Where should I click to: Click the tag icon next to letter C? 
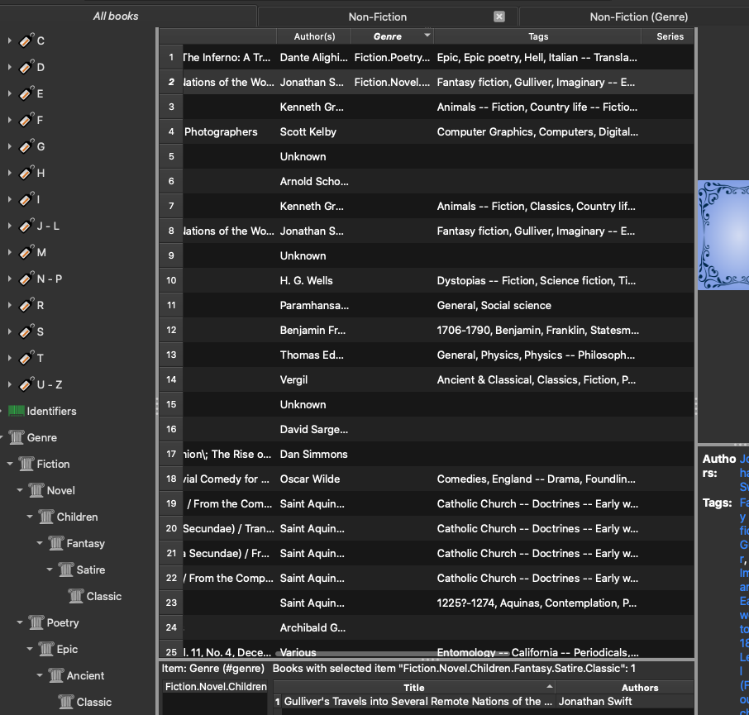pyautogui.click(x=26, y=41)
